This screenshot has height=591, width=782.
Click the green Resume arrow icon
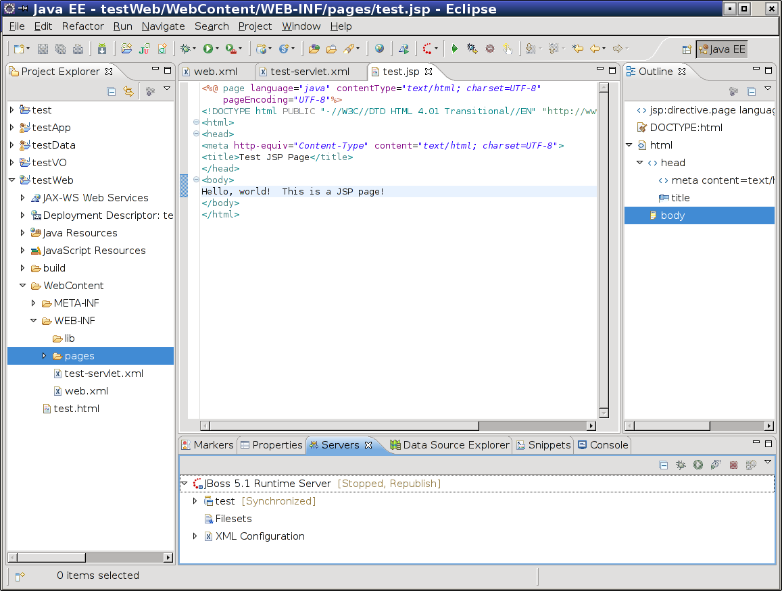click(x=454, y=49)
